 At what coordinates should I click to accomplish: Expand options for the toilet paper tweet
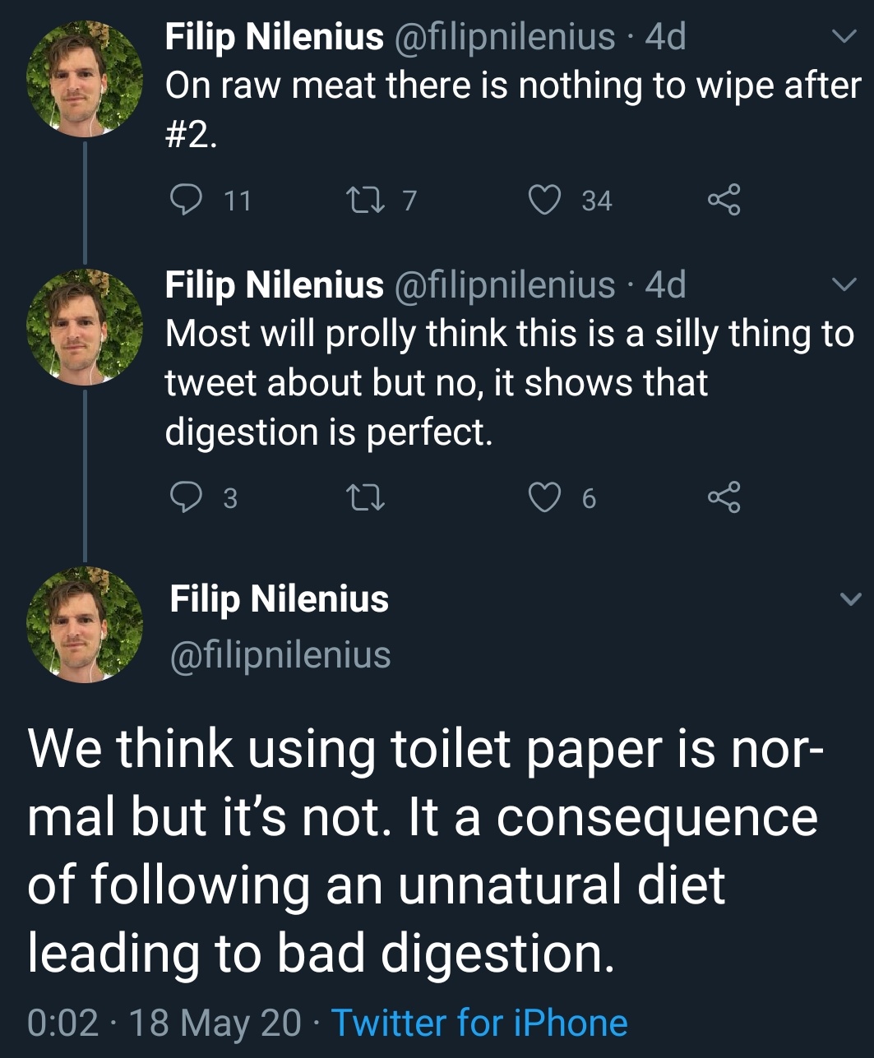pyautogui.click(x=849, y=598)
